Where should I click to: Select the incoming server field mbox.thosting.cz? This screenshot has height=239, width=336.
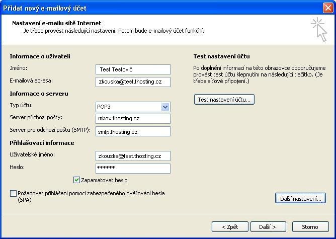point(133,119)
